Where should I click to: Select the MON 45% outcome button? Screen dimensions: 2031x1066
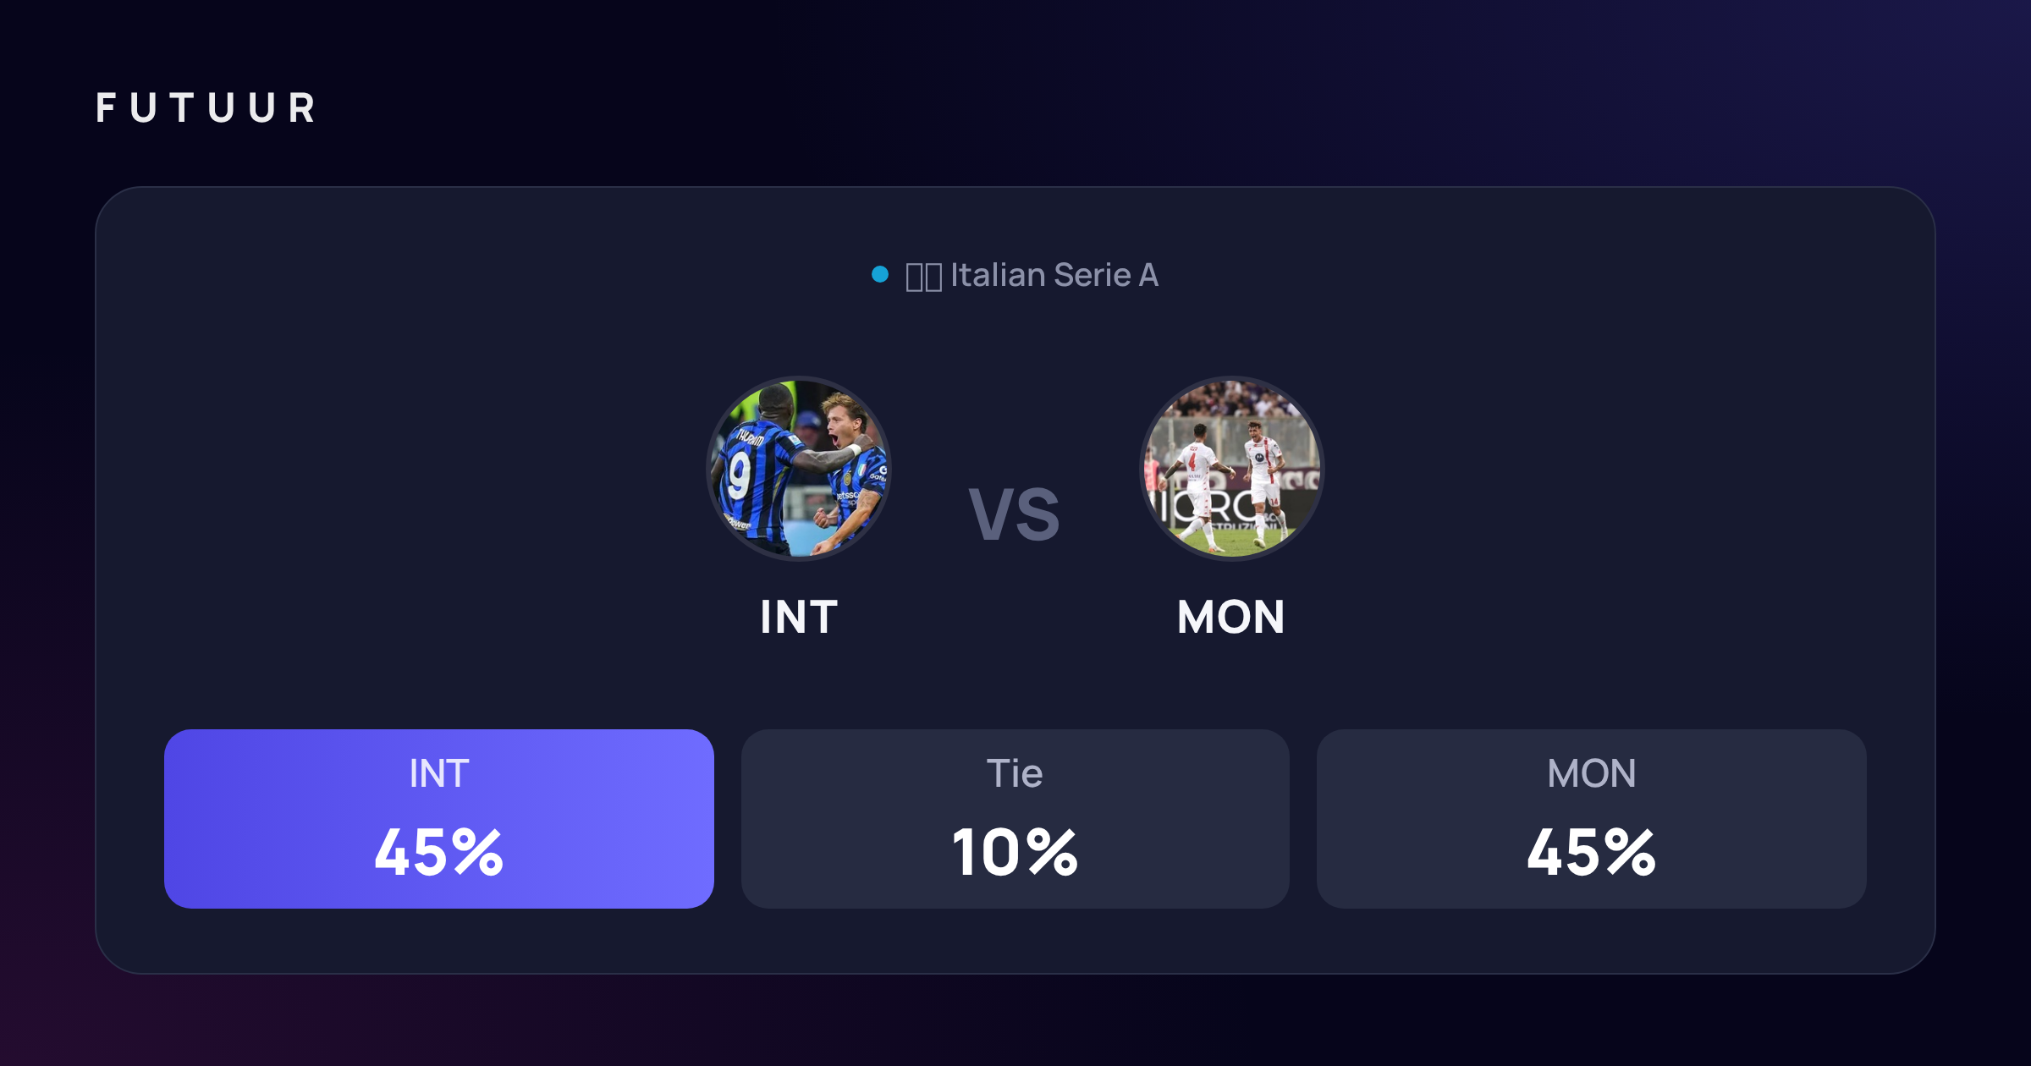point(1592,819)
